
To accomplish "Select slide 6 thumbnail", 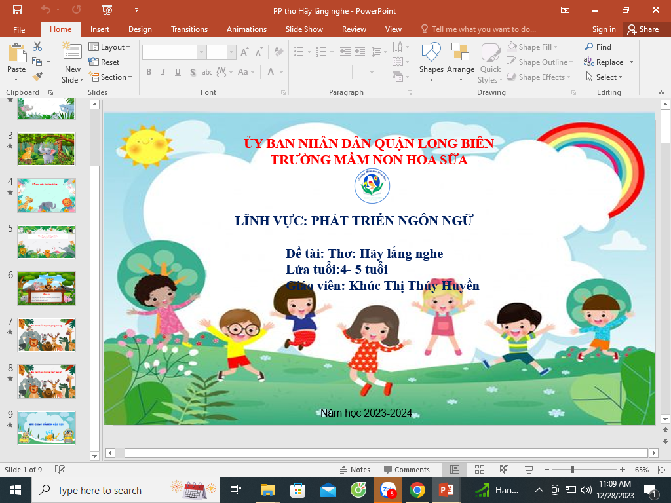I will (47, 288).
